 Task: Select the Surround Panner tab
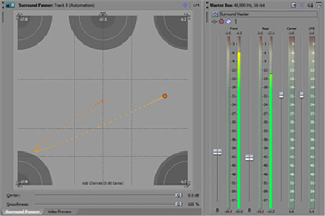tap(22, 212)
